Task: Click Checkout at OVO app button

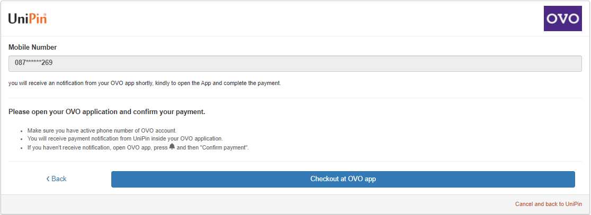Action: pos(343,179)
